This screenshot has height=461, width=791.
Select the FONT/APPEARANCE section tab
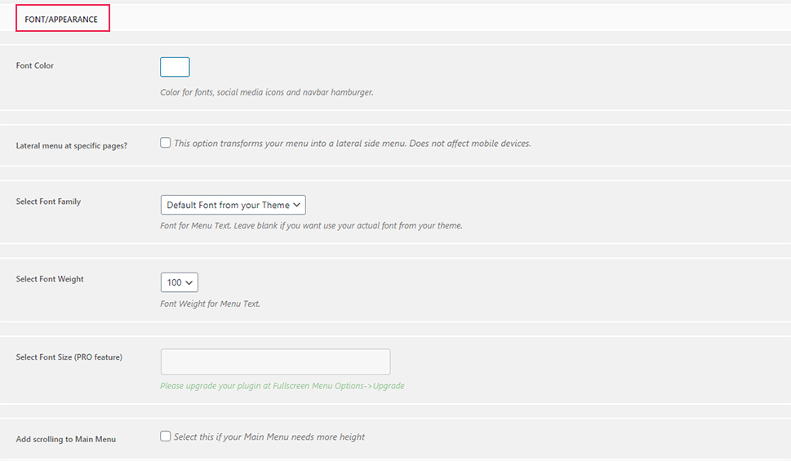tap(63, 18)
